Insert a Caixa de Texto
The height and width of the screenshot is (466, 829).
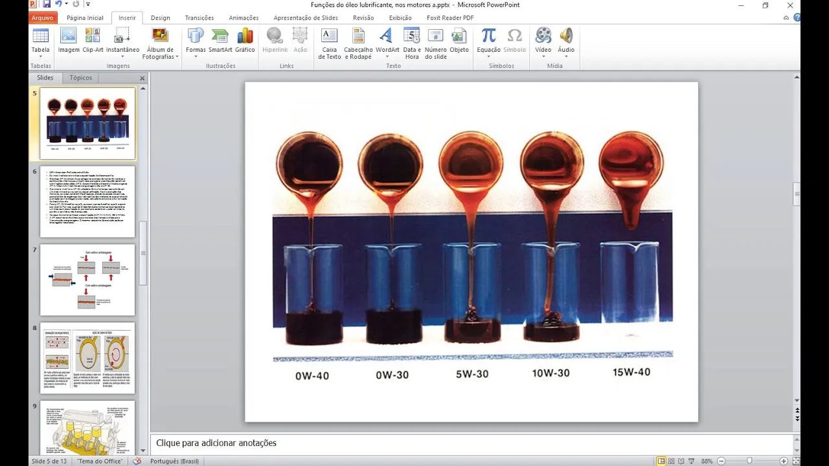pos(329,43)
